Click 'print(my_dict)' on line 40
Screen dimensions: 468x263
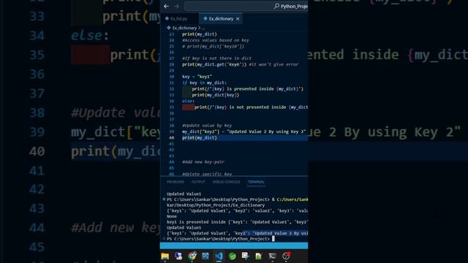click(x=200, y=138)
